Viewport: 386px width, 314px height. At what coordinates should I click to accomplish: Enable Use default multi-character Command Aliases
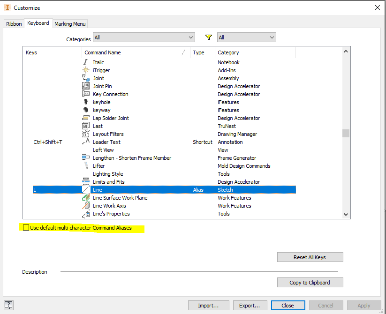tap(26, 227)
